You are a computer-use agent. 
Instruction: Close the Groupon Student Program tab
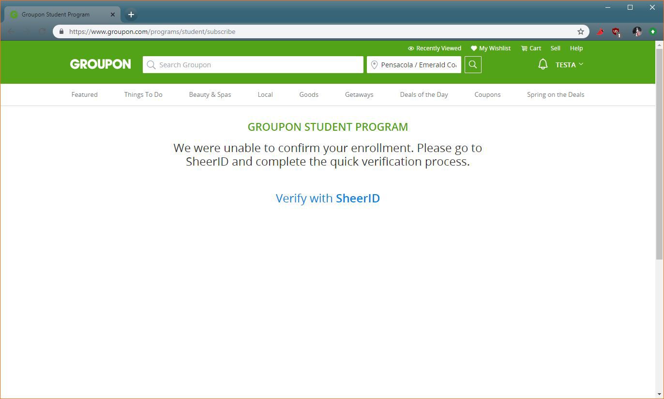113,15
